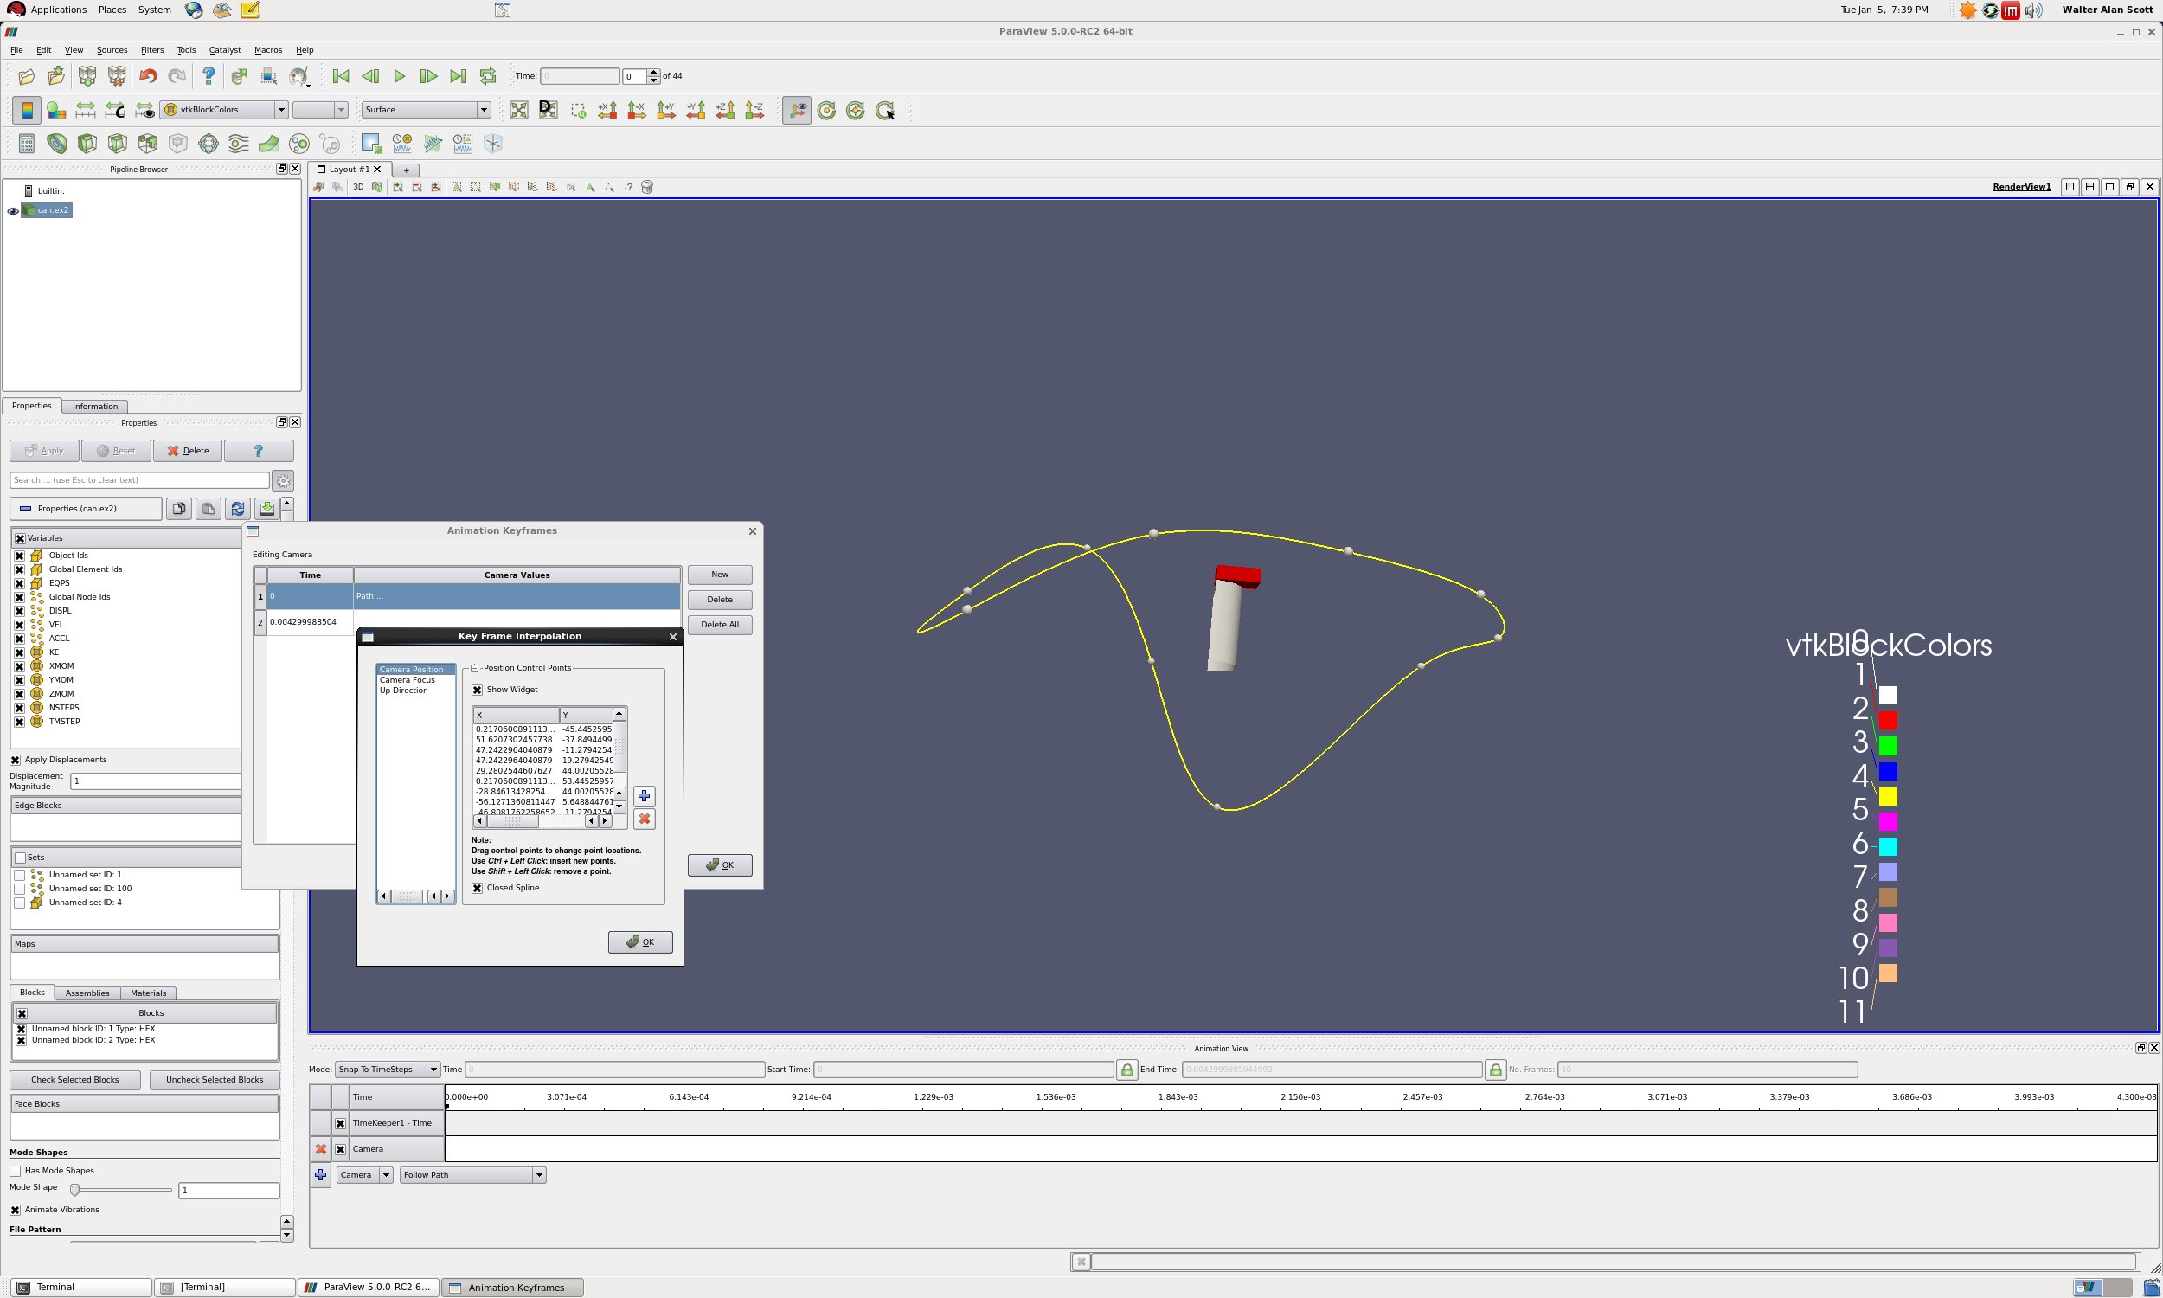Image resolution: width=2163 pixels, height=1298 pixels.
Task: Check Has Mode Shapes option
Action: [15, 1171]
